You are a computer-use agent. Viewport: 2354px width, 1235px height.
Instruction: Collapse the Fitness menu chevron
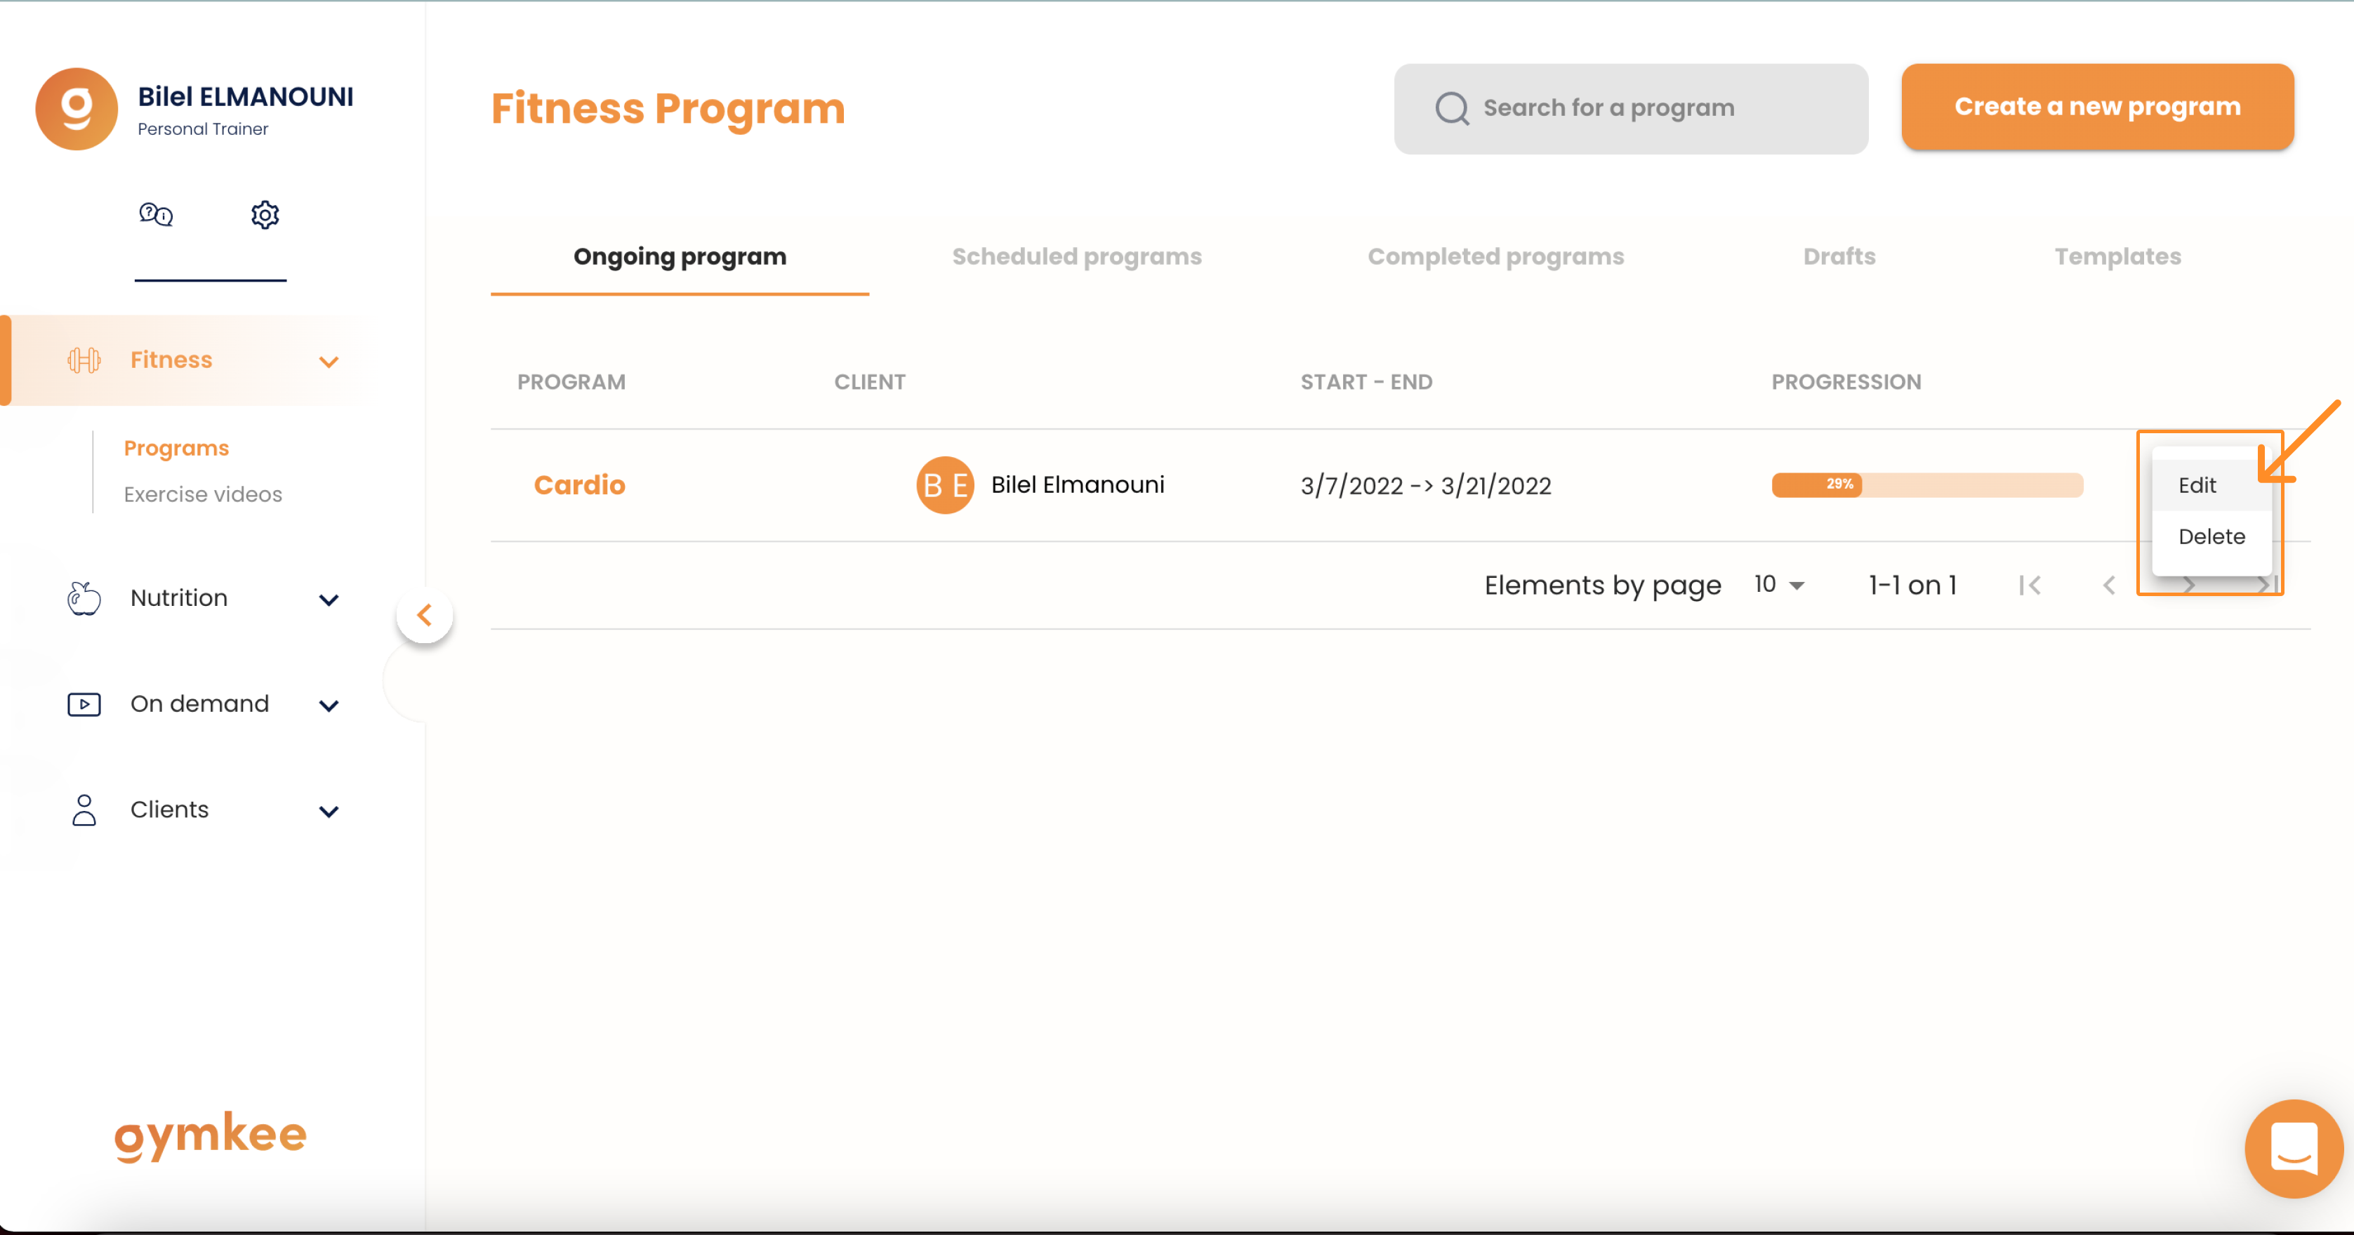tap(329, 362)
